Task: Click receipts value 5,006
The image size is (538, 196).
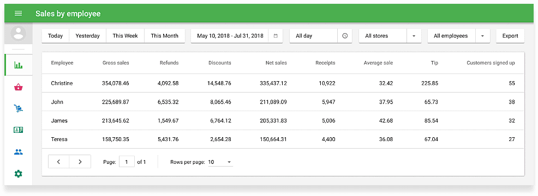Action: click(328, 121)
